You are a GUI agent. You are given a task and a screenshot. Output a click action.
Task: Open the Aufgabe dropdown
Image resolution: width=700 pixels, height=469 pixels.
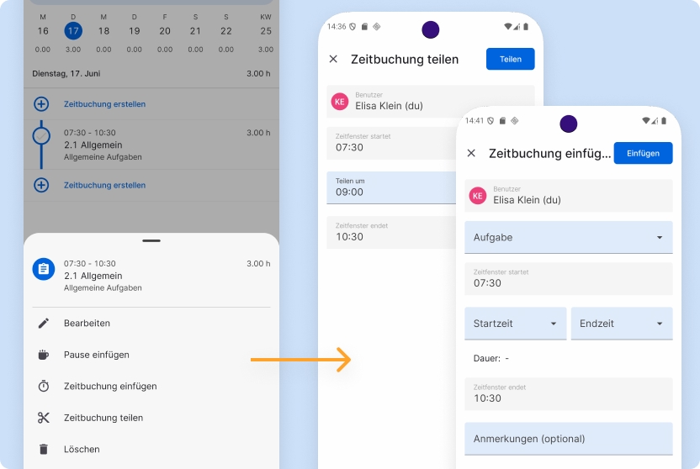pyautogui.click(x=568, y=237)
